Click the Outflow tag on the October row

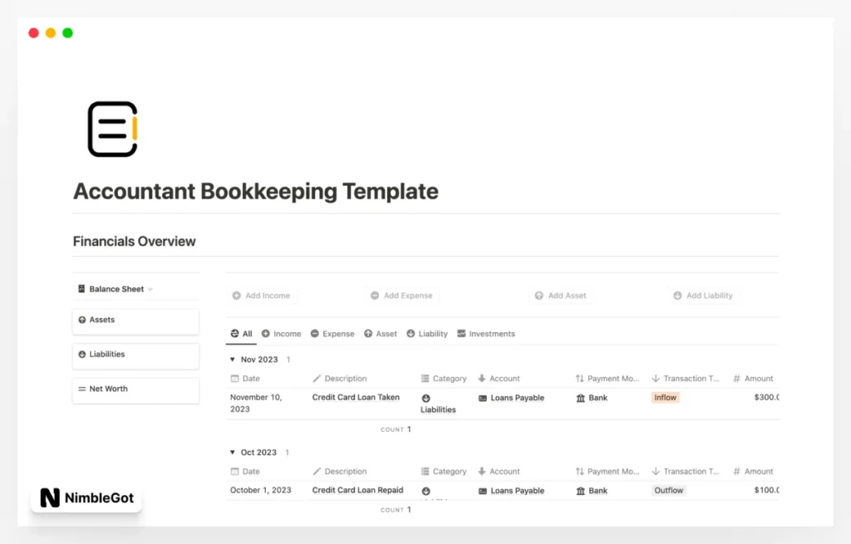pos(668,490)
